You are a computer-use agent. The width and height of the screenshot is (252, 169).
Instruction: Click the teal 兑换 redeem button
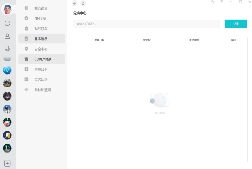pyautogui.click(x=236, y=24)
